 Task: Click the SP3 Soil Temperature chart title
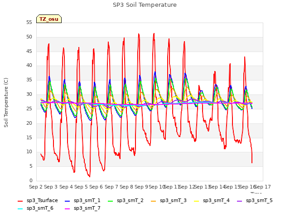pyautogui.click(x=145, y=5)
